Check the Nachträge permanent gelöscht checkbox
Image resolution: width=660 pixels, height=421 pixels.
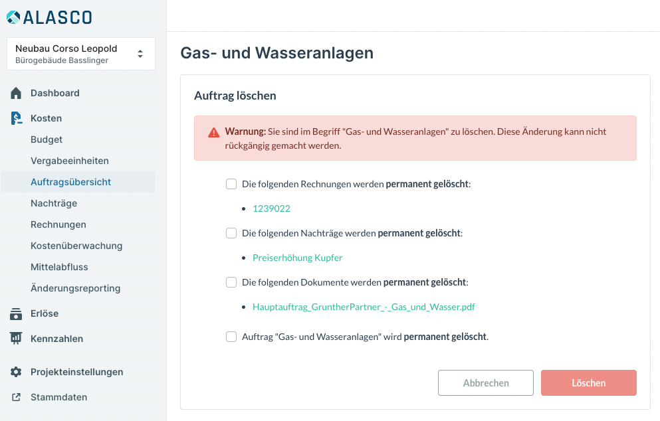231,233
